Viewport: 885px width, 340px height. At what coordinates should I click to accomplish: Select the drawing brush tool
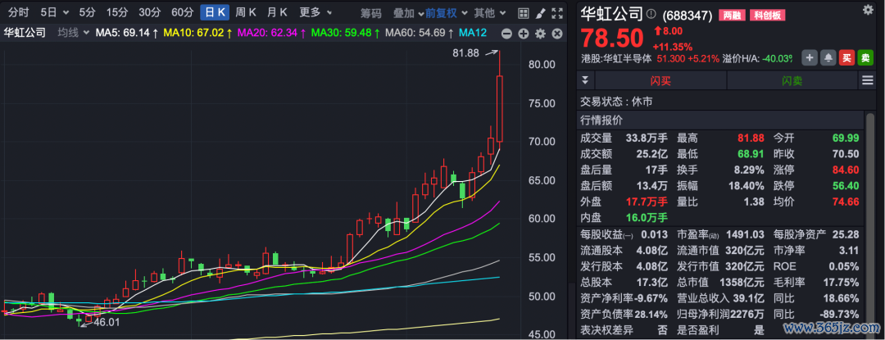point(540,13)
